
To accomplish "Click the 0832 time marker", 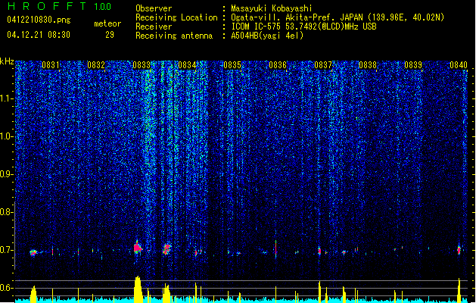I will point(96,64).
